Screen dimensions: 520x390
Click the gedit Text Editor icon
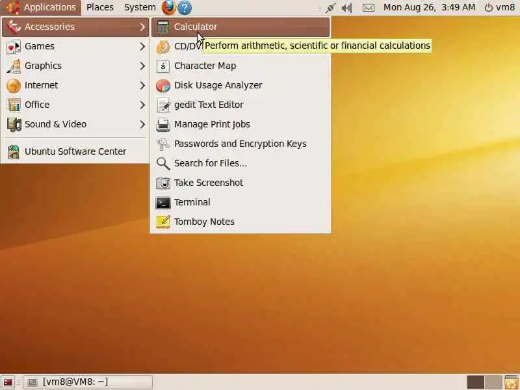(163, 105)
